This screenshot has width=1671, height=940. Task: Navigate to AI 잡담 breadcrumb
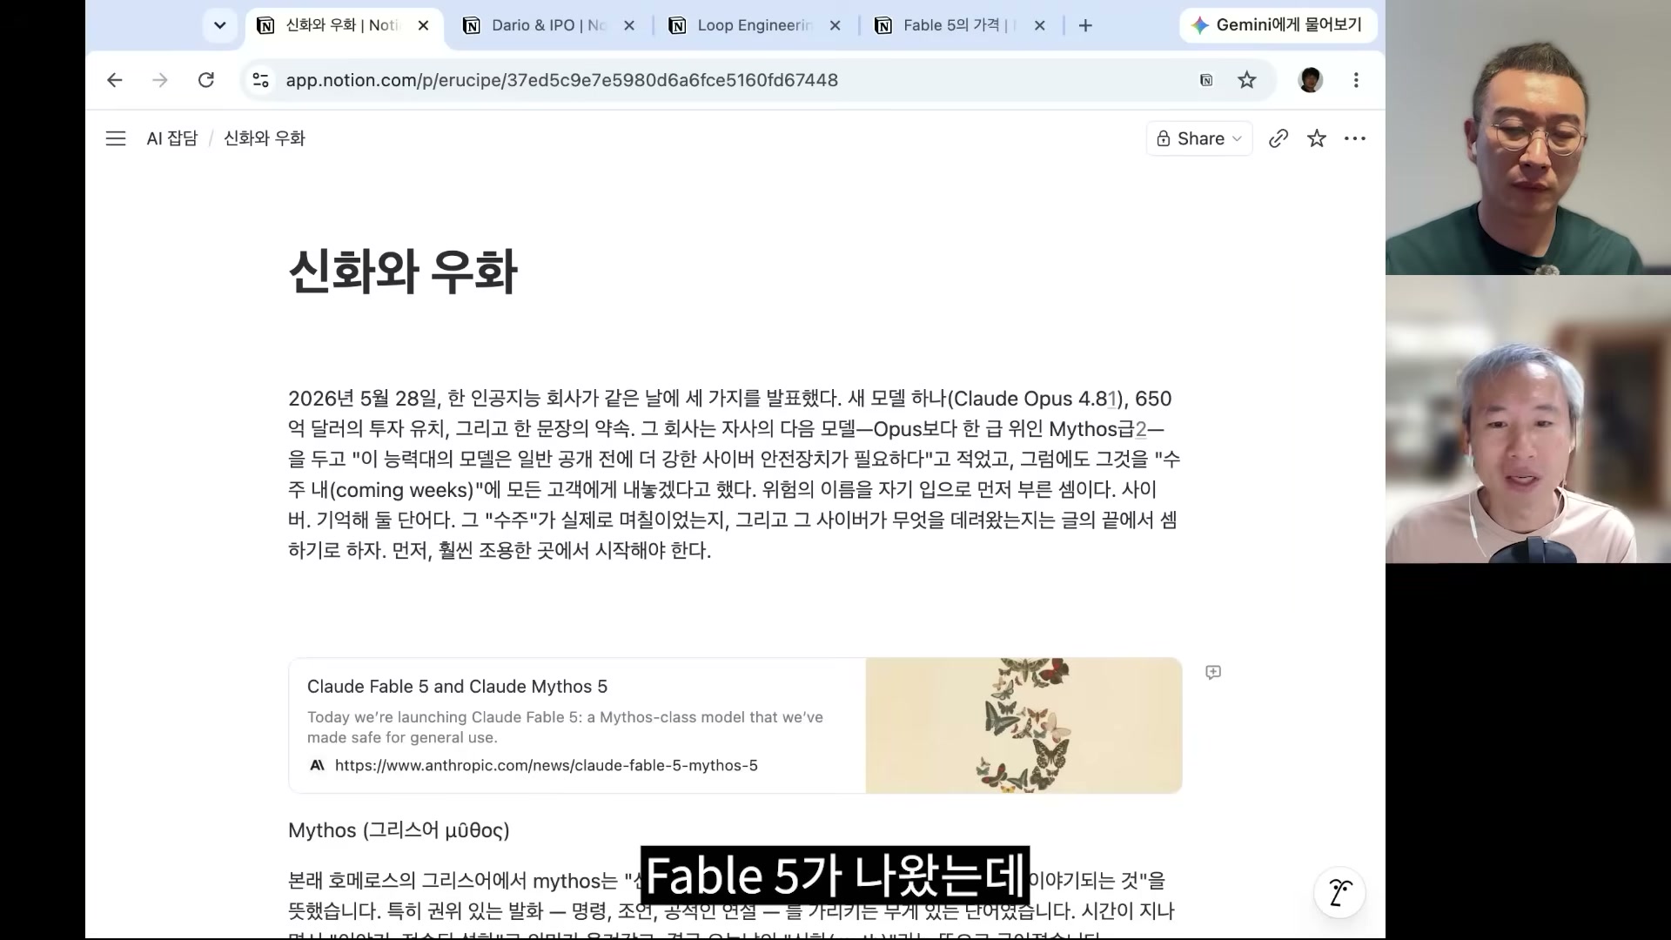click(x=172, y=138)
